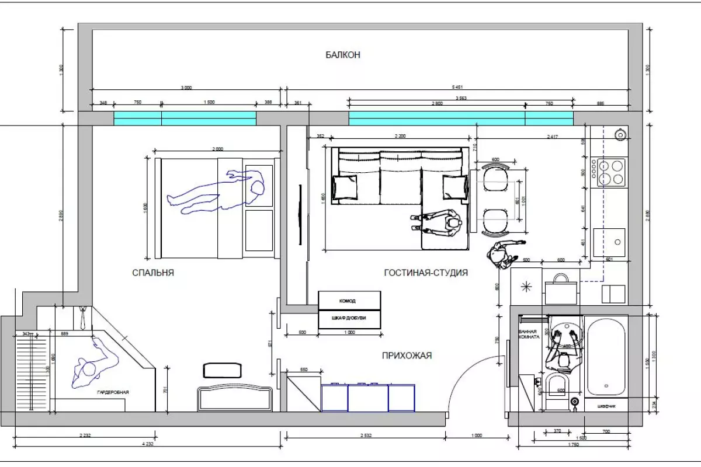Click the БАЛКОН label
The image size is (701, 467).
[343, 55]
